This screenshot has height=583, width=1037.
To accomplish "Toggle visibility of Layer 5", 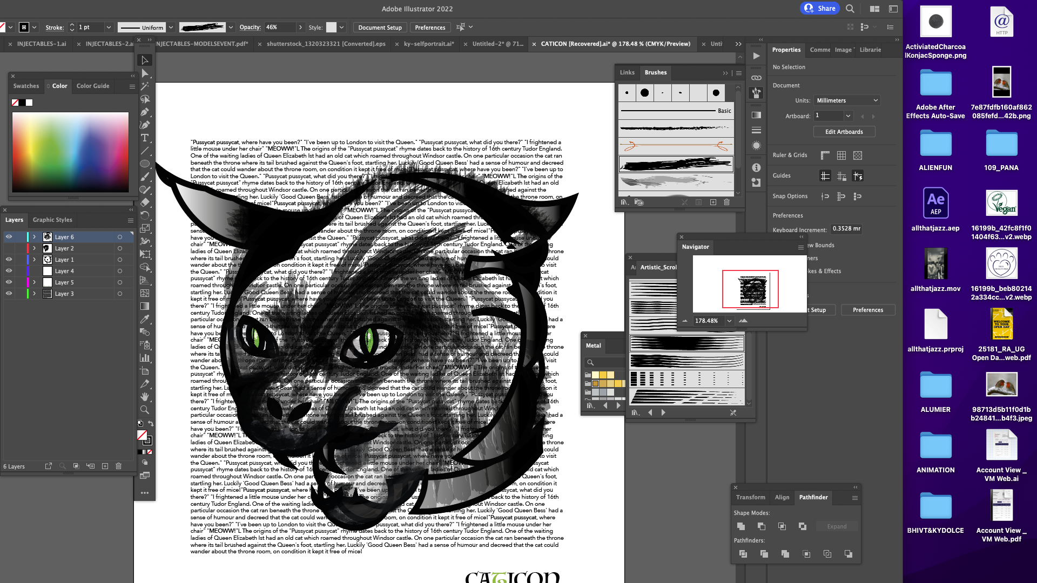I will pos(9,282).
